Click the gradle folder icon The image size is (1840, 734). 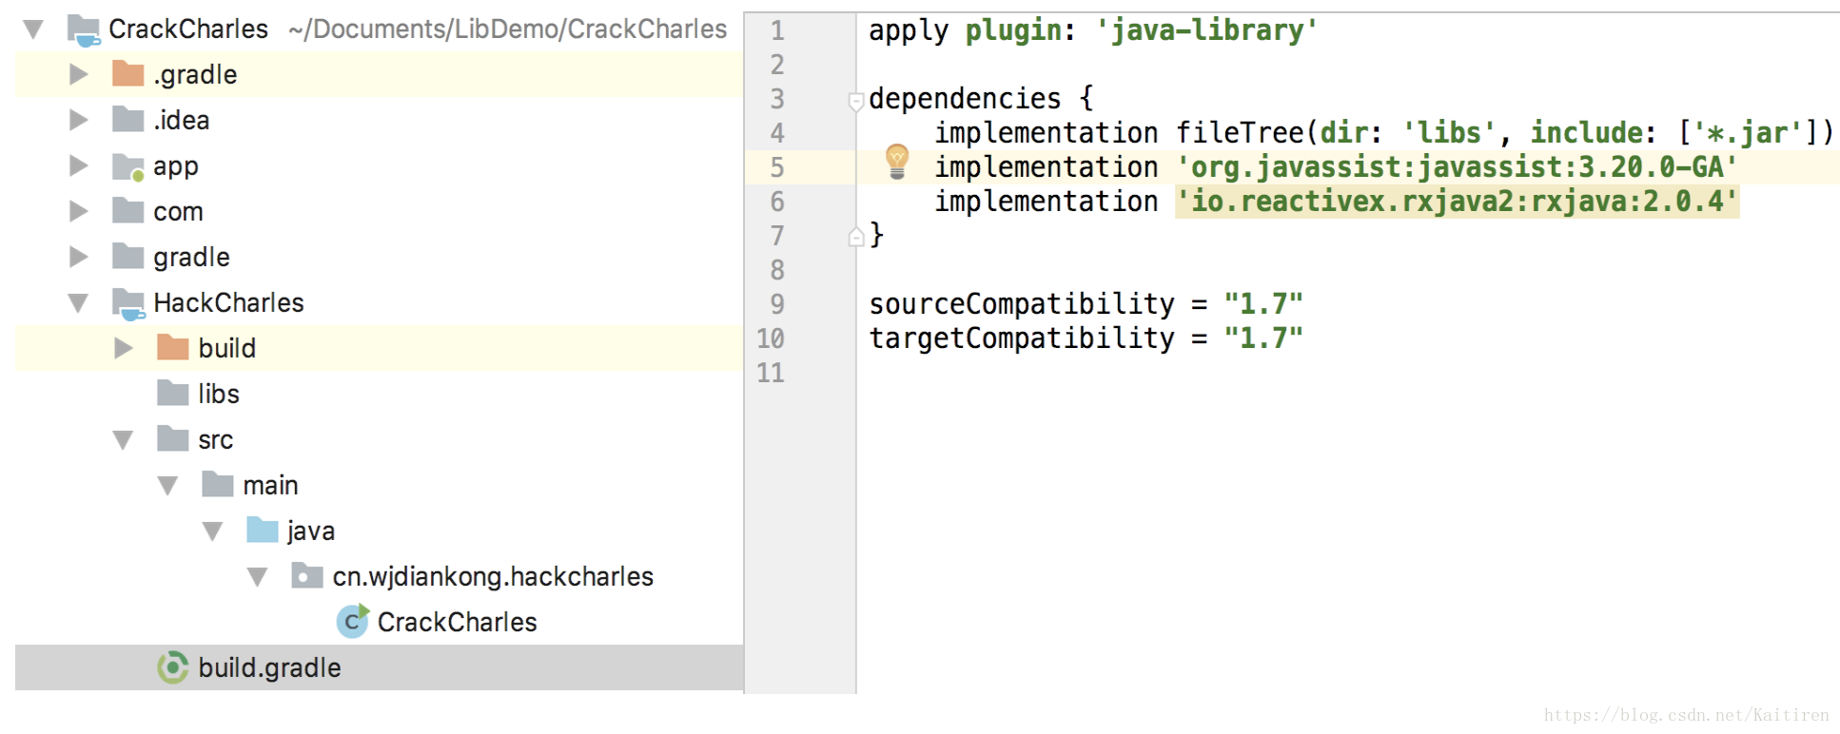128,256
